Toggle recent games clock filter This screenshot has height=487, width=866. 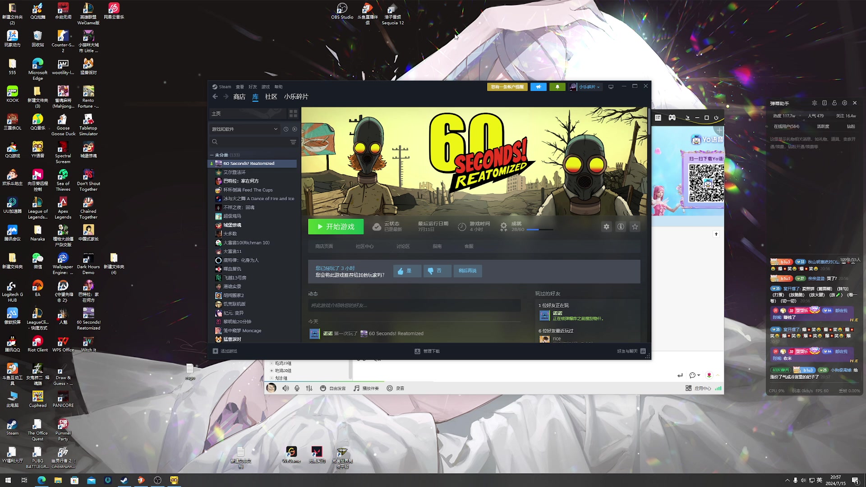click(x=286, y=129)
